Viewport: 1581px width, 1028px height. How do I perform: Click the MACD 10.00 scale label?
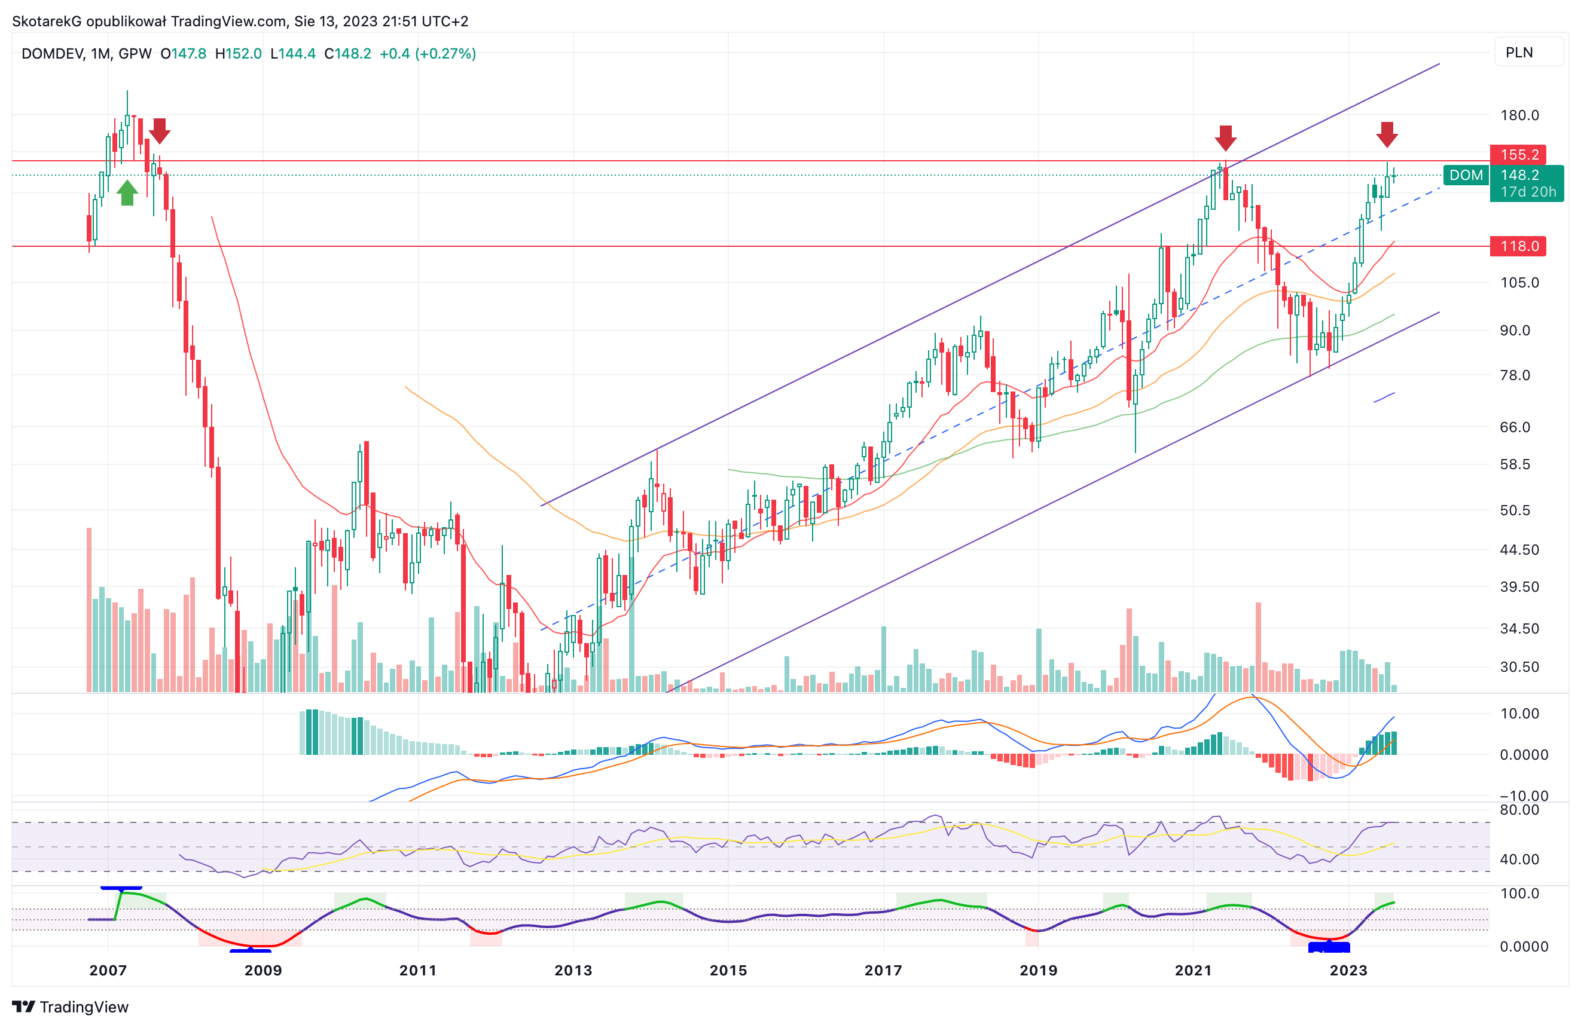tap(1519, 714)
